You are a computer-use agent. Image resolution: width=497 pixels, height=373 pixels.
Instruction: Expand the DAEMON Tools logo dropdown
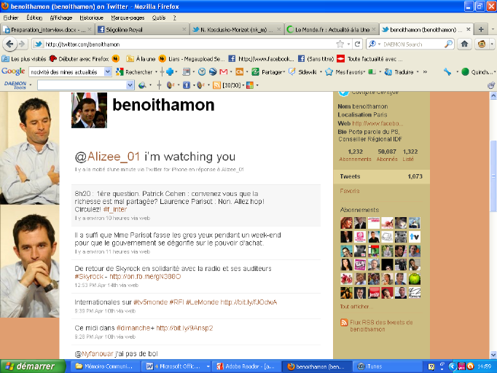[x=31, y=85]
